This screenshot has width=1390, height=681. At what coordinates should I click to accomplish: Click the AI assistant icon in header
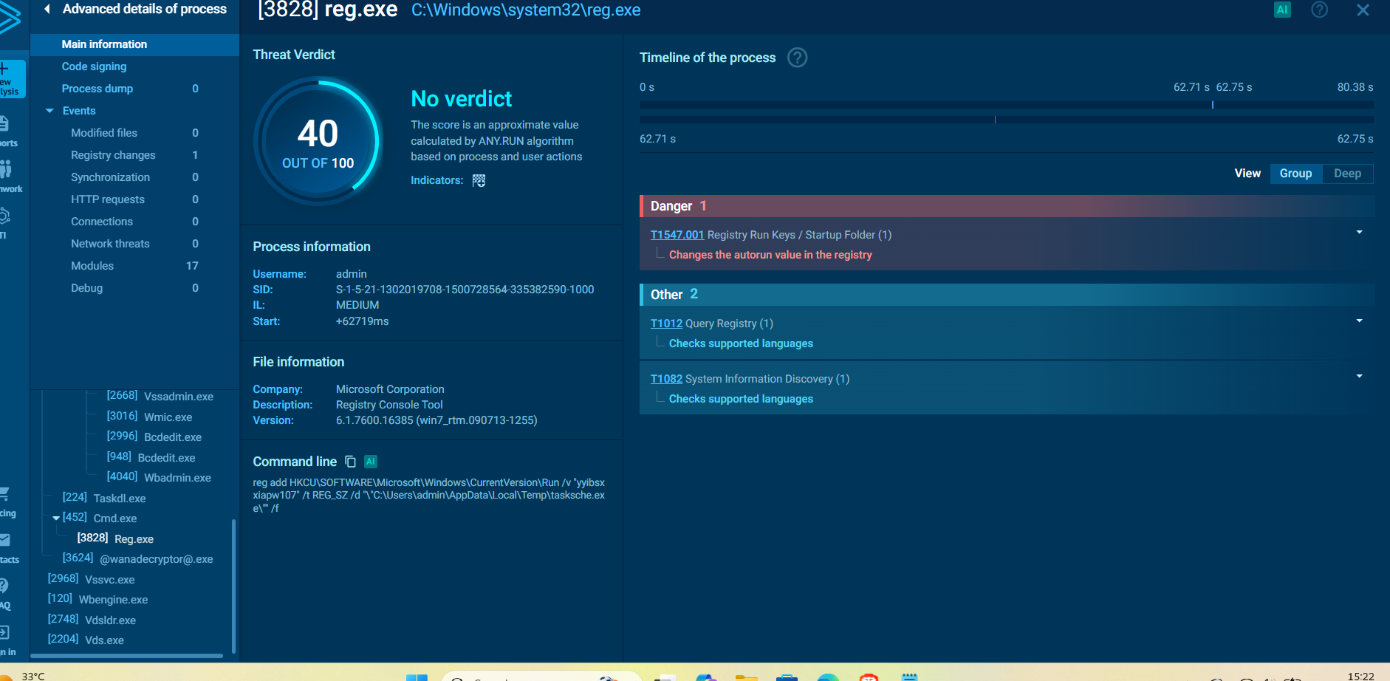pos(1282,10)
